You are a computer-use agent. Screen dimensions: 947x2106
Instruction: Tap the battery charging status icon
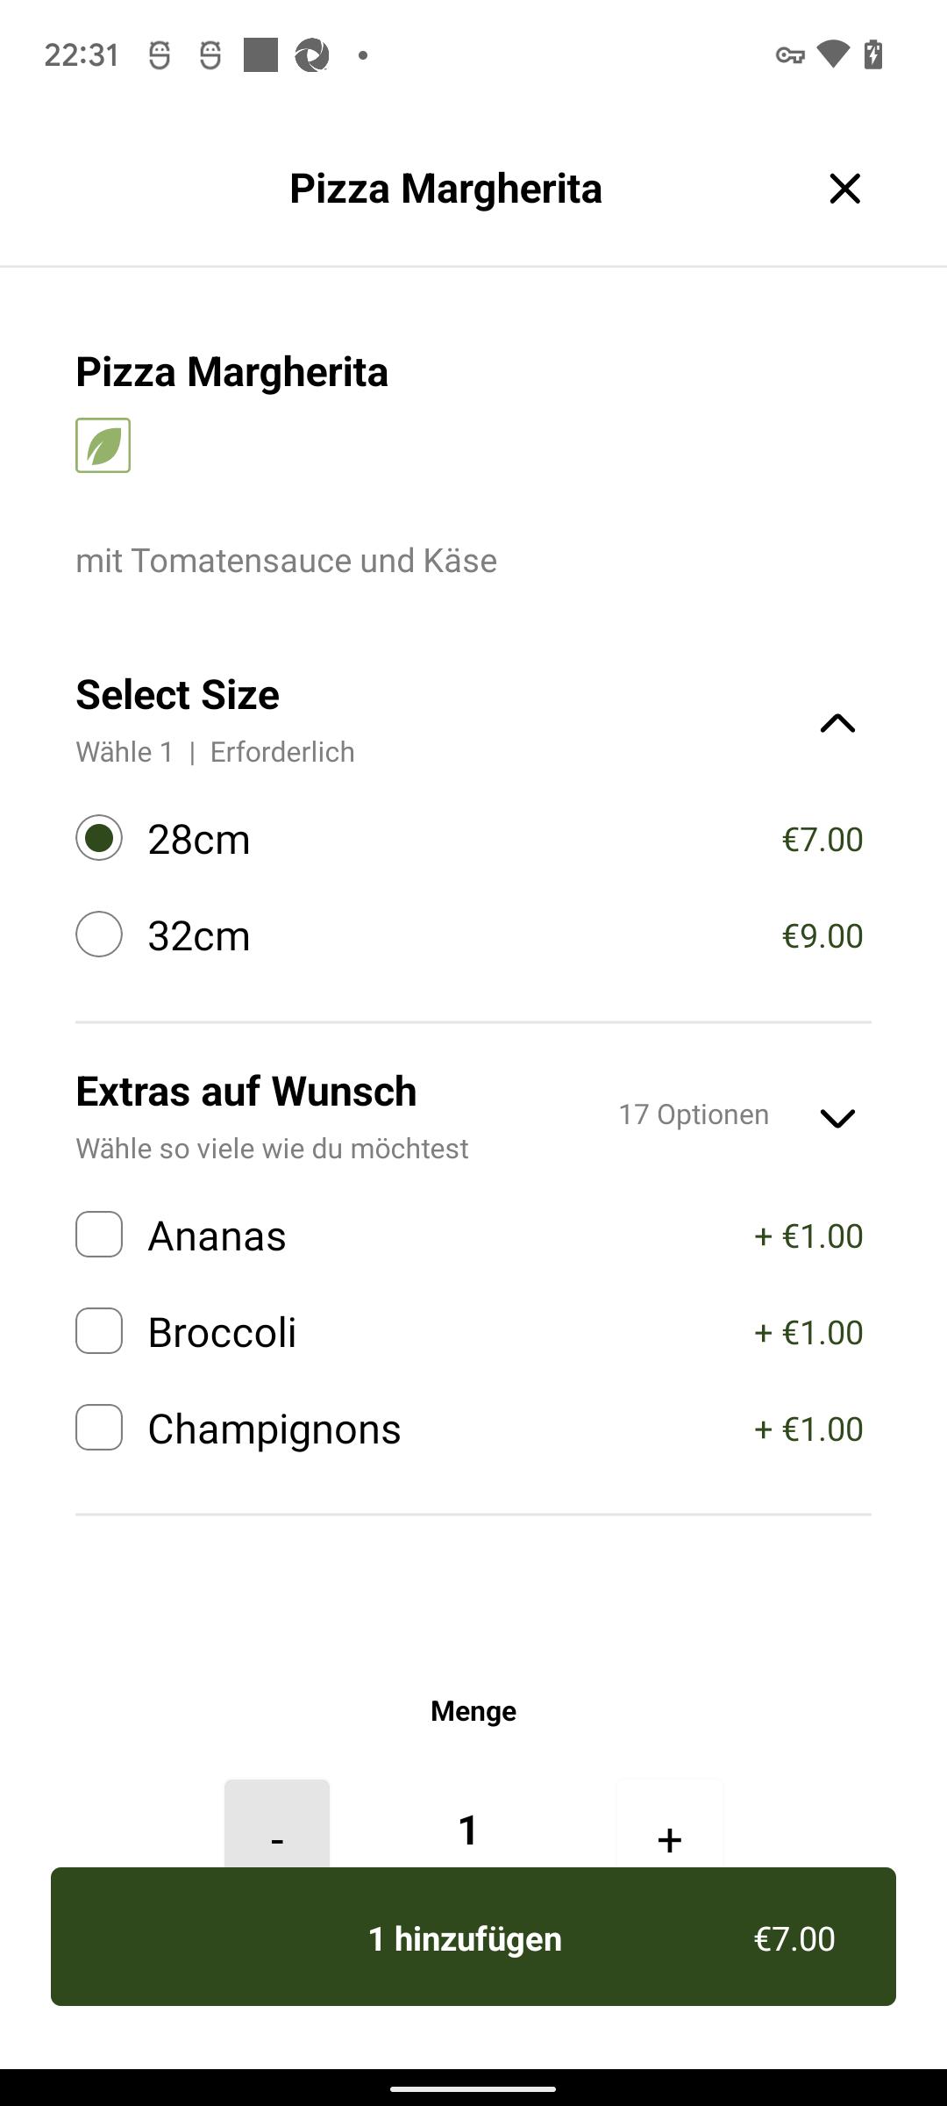pyautogui.click(x=873, y=54)
